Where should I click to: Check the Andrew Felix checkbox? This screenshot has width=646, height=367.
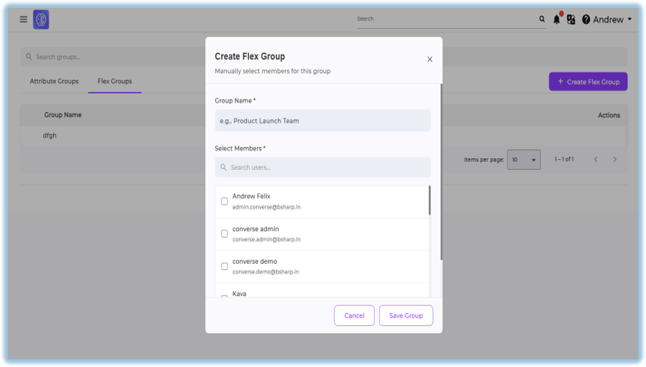pyautogui.click(x=224, y=202)
